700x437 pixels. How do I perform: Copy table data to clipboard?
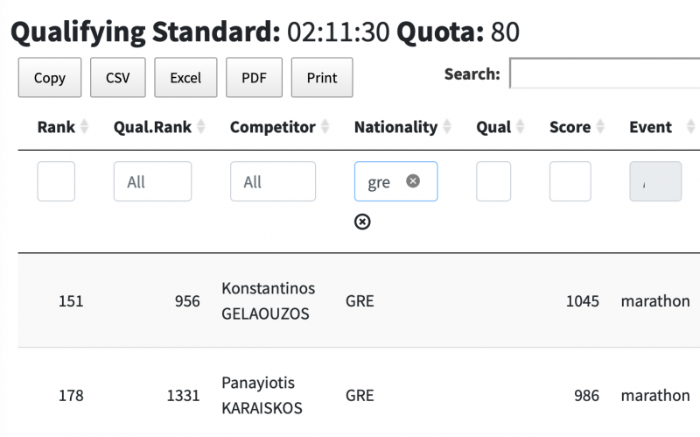pos(50,78)
